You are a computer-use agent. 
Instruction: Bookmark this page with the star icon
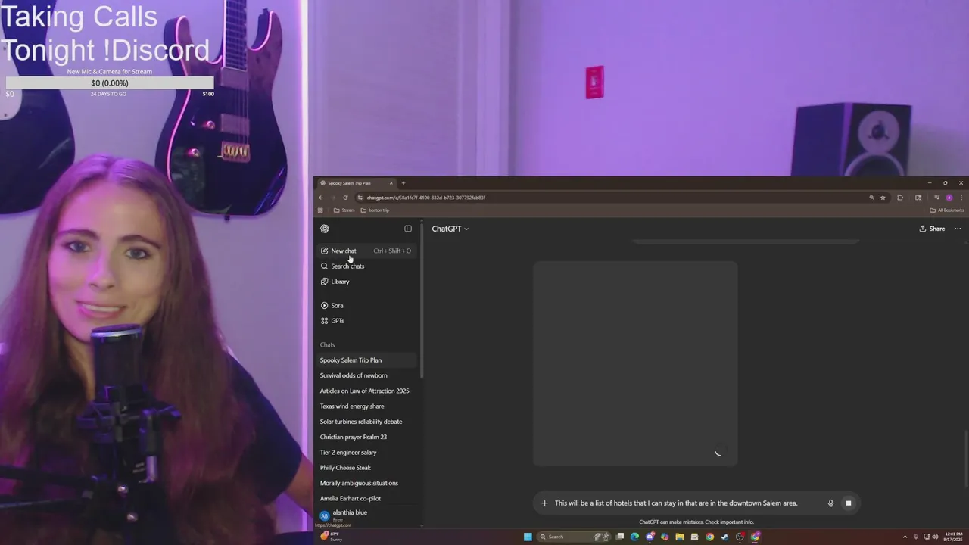(883, 198)
